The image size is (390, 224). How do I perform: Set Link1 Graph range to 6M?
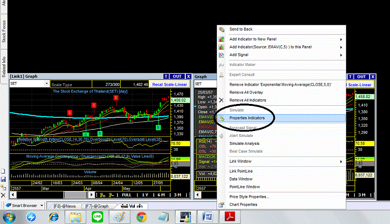(x=161, y=195)
